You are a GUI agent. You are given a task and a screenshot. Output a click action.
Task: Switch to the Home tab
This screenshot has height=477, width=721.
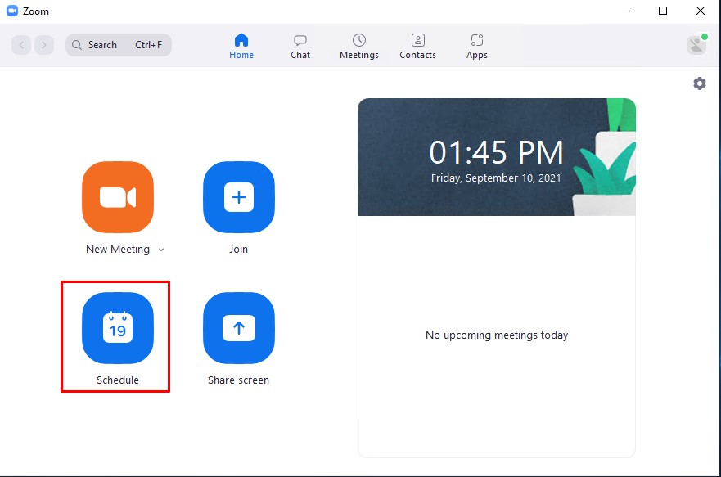coord(241,44)
